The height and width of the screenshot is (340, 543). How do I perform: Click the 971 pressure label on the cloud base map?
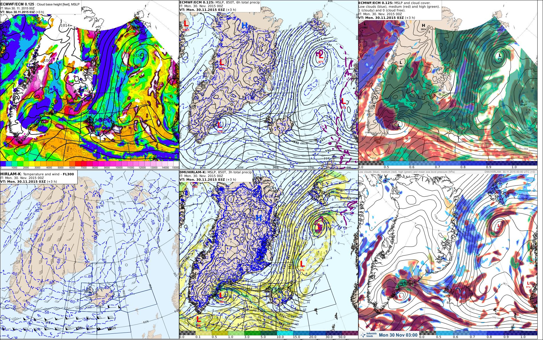(x=136, y=55)
